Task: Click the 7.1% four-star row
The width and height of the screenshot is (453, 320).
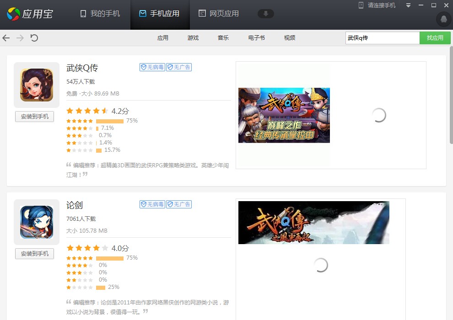Action: (91, 128)
